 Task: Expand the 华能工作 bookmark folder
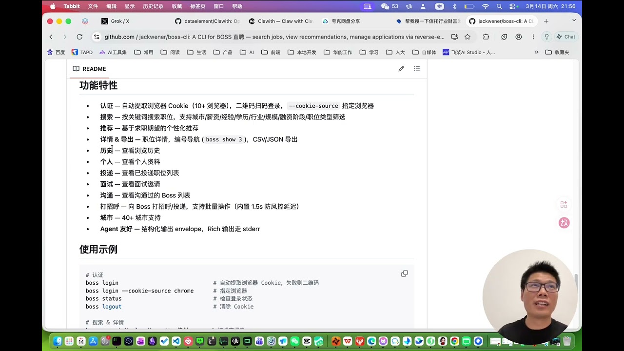338,52
